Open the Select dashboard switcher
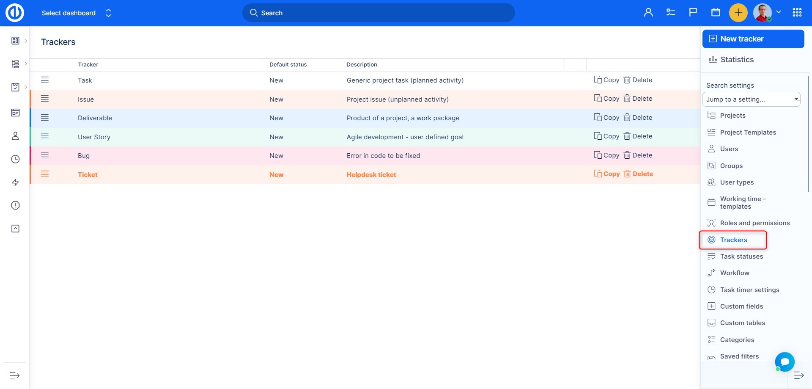The image size is (812, 389). (76, 13)
